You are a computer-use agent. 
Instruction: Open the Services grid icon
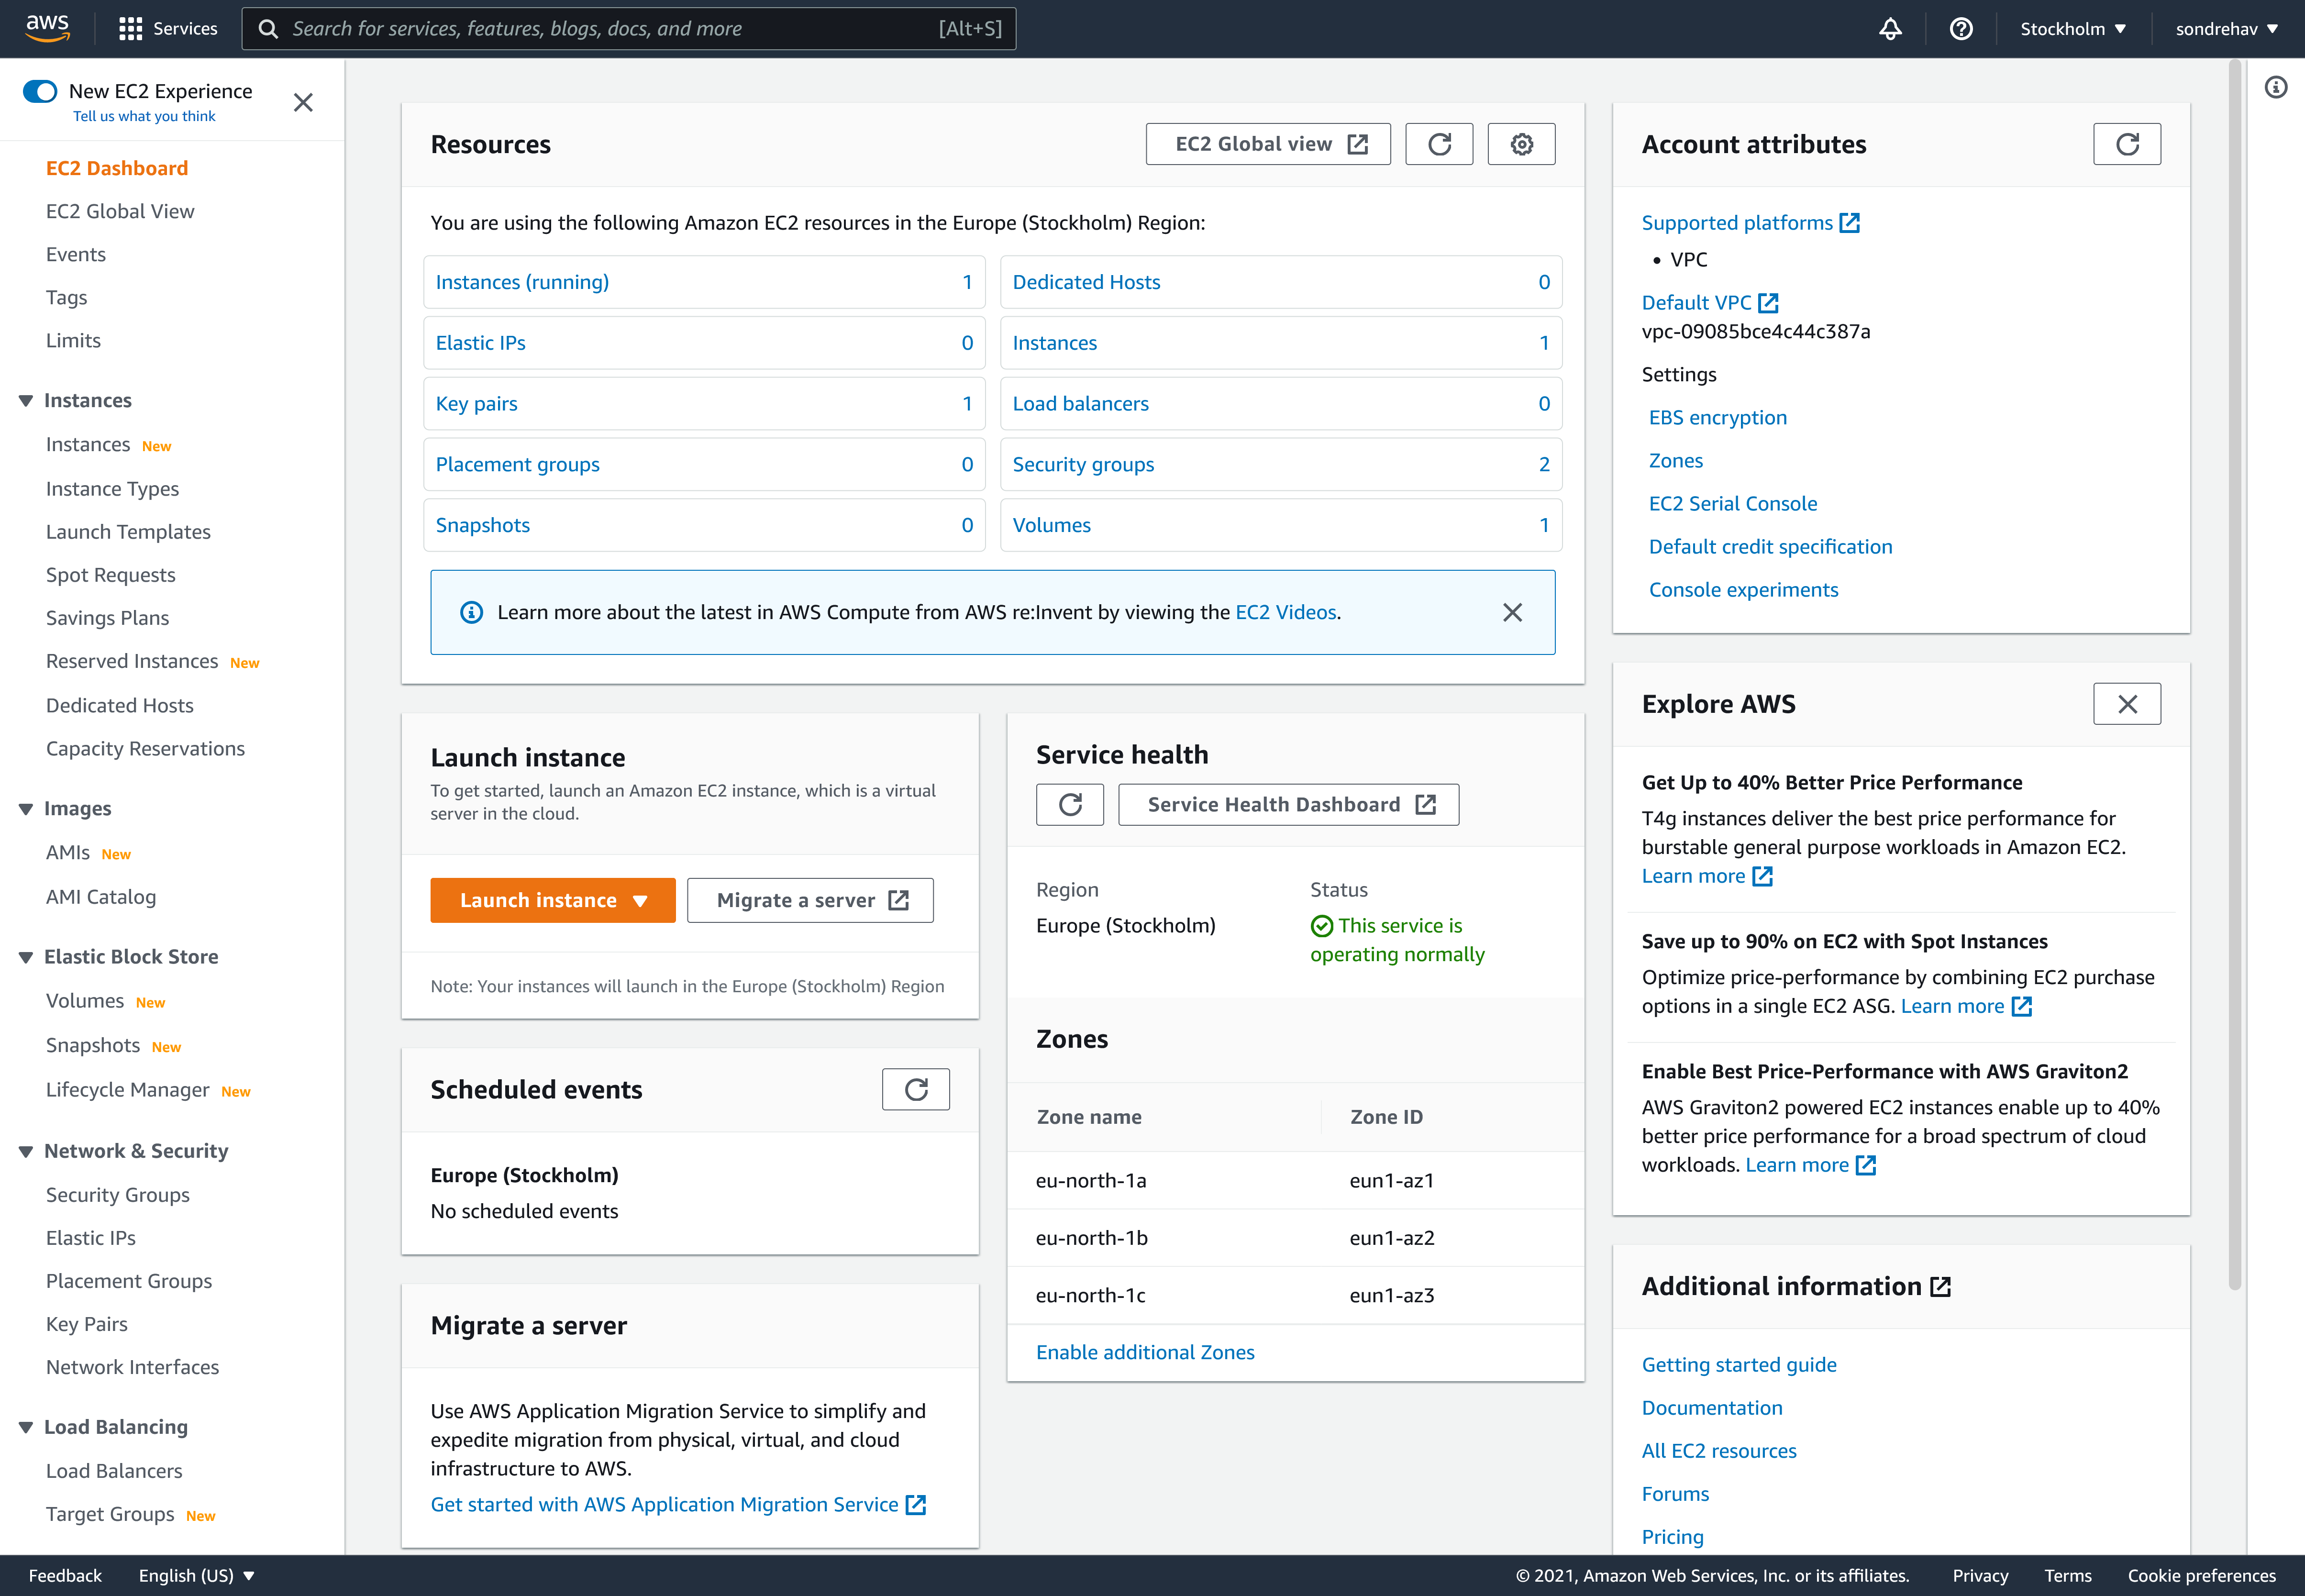click(x=130, y=28)
